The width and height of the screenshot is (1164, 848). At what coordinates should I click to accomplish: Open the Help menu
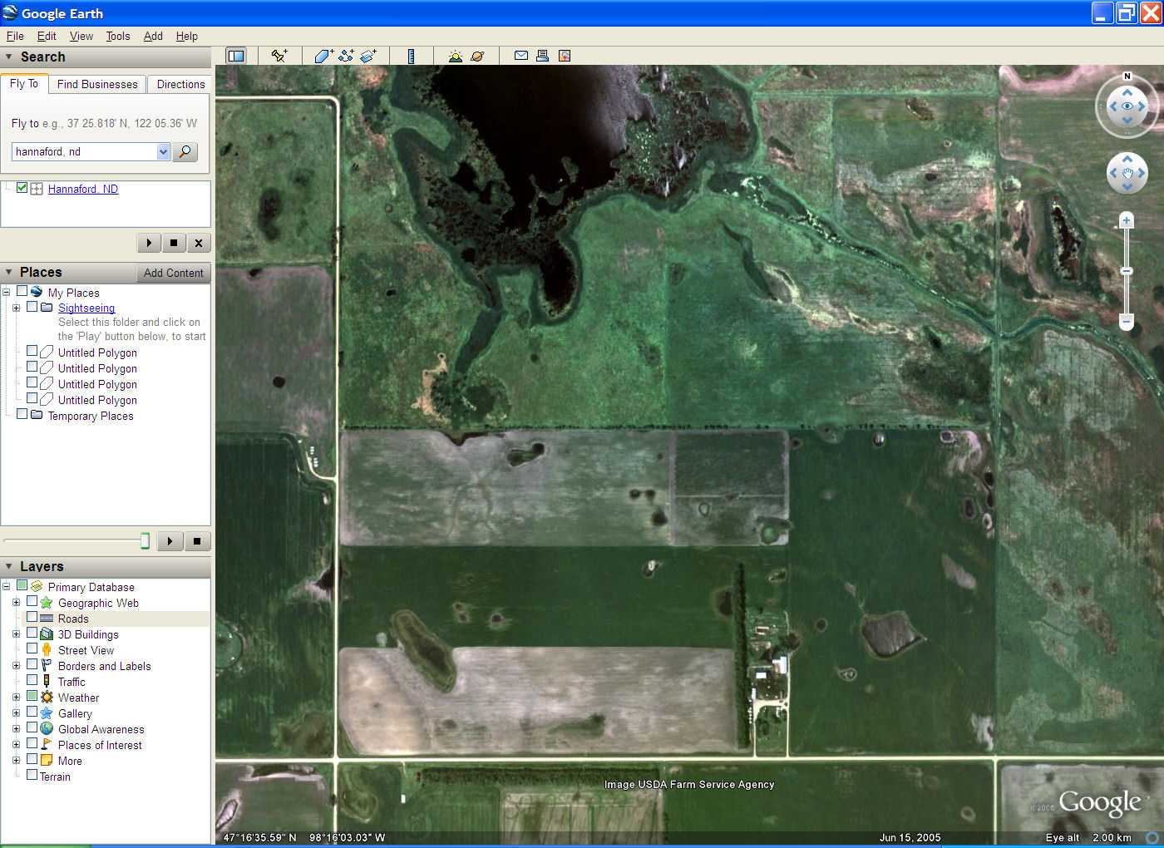pyautogui.click(x=187, y=36)
